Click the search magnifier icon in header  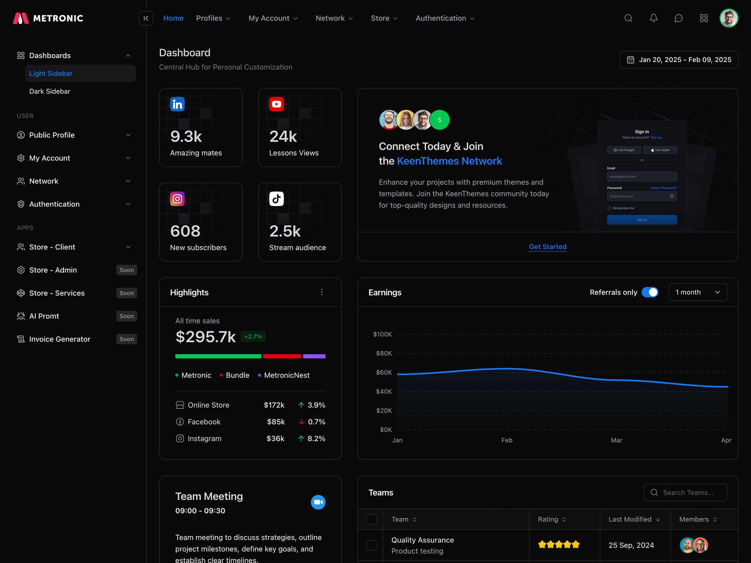(628, 18)
